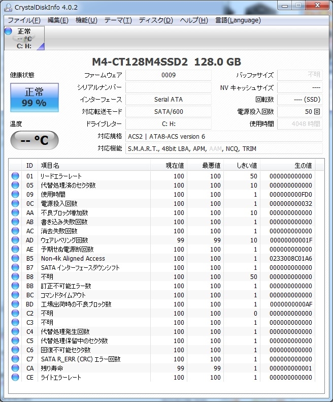Click status orb for ID 05 row
This screenshot has height=402, width=333.
point(15,185)
